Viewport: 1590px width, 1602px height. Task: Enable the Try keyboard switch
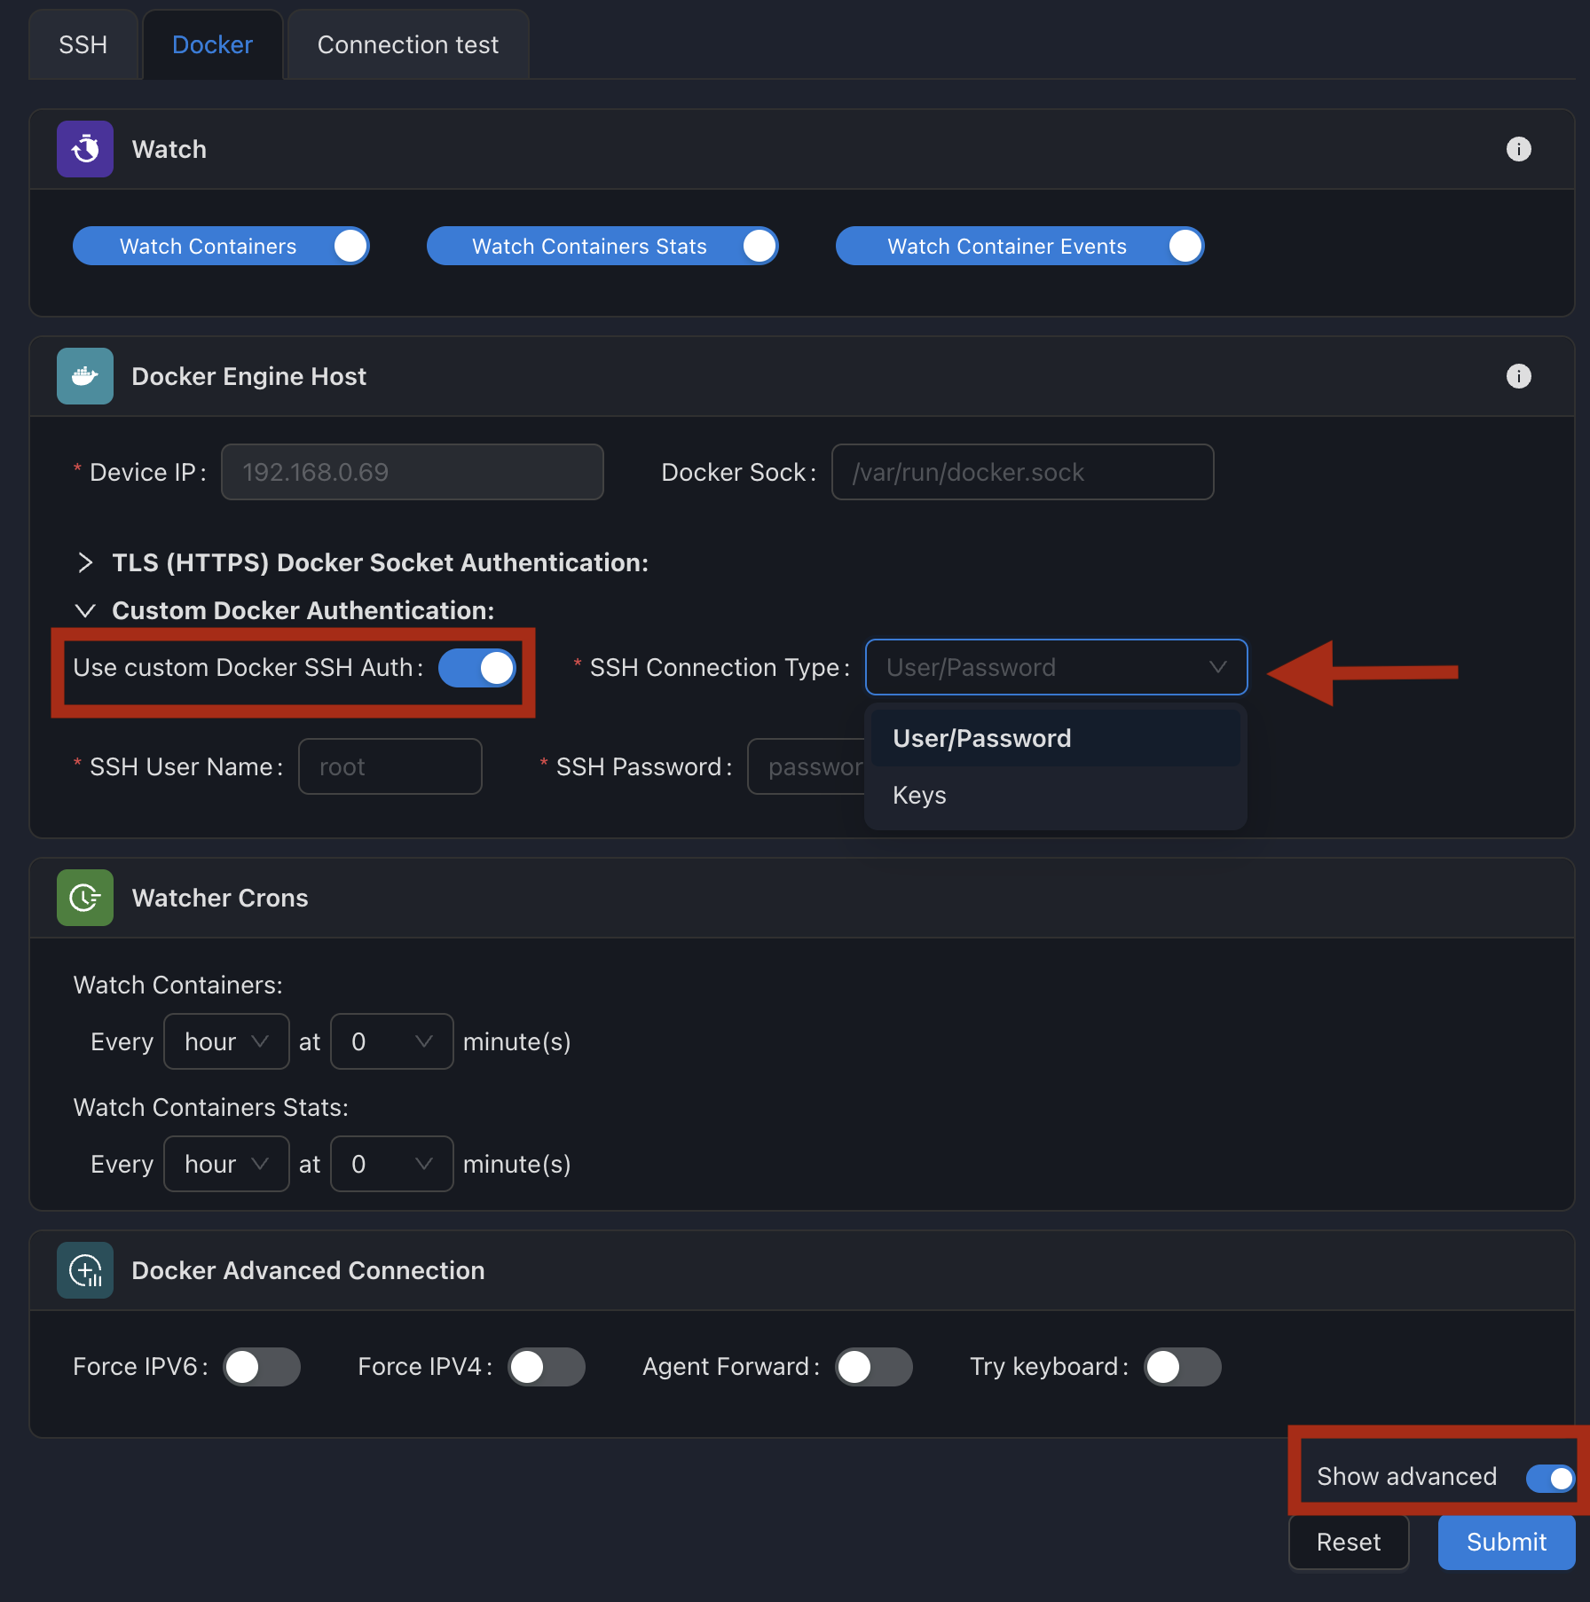coord(1183,1367)
